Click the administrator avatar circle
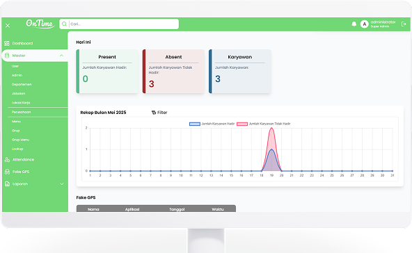The width and height of the screenshot is (412, 253). [364, 24]
